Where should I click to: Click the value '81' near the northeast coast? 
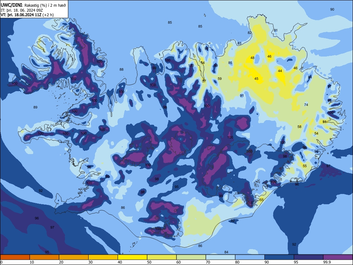[x=276, y=30]
